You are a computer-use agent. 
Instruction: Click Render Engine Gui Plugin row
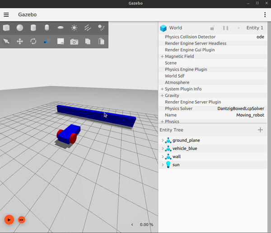[213, 50]
